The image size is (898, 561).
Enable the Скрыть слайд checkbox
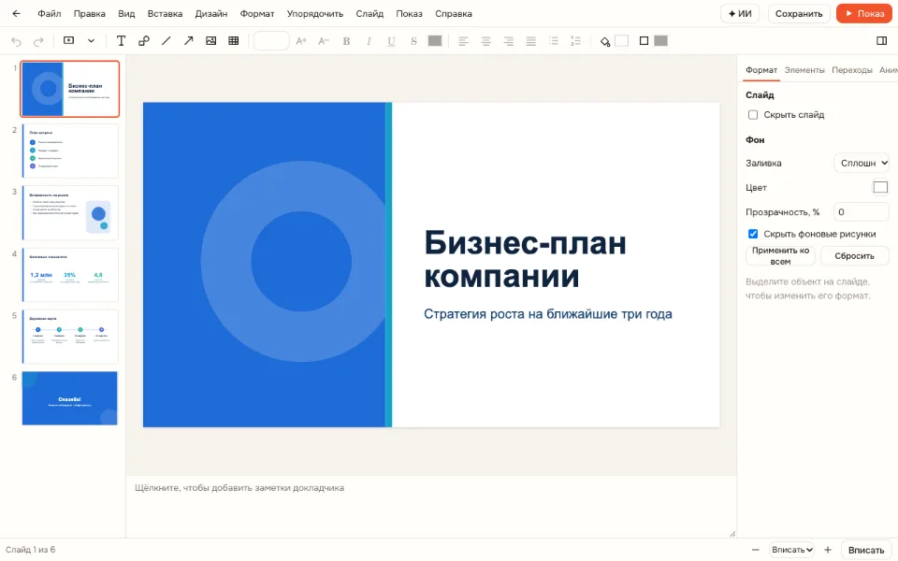click(753, 115)
